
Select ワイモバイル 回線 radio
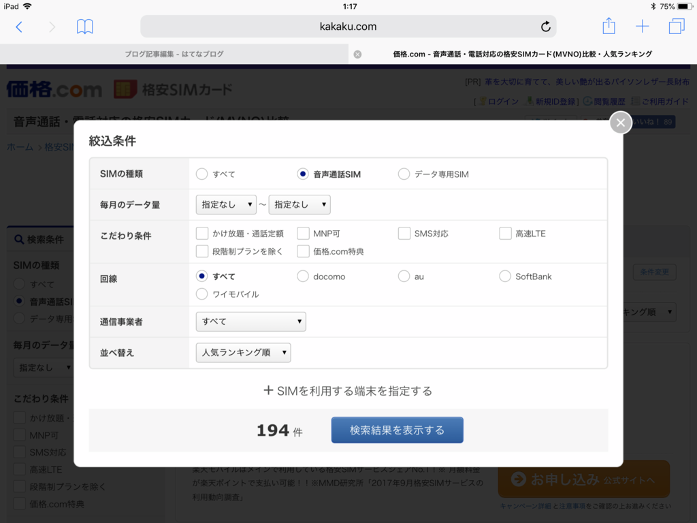click(201, 294)
